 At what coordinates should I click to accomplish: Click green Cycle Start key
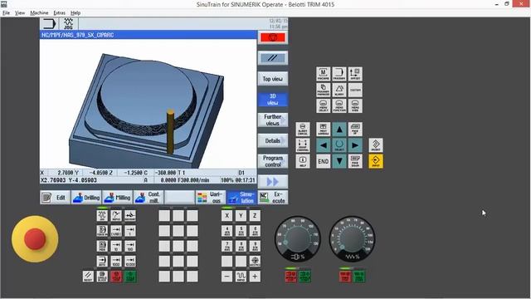130,277
